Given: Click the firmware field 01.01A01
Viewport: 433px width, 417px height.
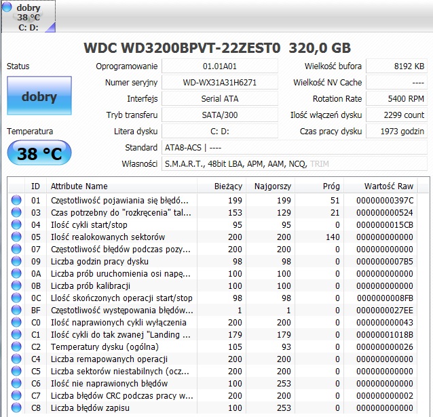Looking at the screenshot, I should point(219,66).
